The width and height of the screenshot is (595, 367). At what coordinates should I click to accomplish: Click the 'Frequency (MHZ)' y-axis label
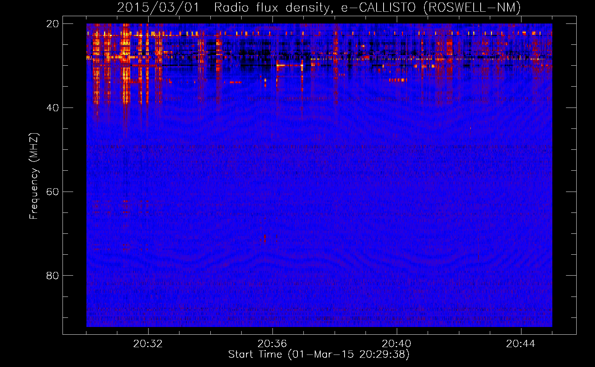(x=34, y=176)
